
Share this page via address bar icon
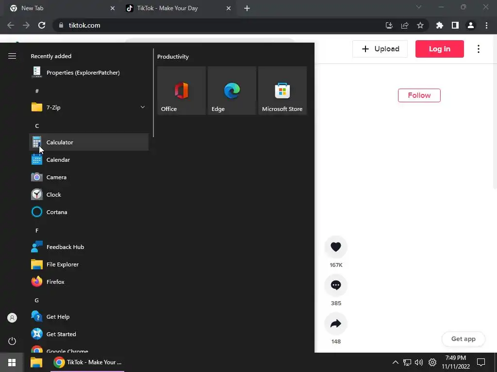404,25
